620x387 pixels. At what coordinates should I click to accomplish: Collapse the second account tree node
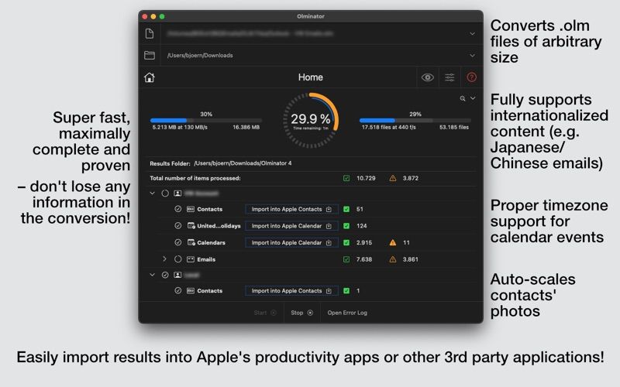[152, 275]
